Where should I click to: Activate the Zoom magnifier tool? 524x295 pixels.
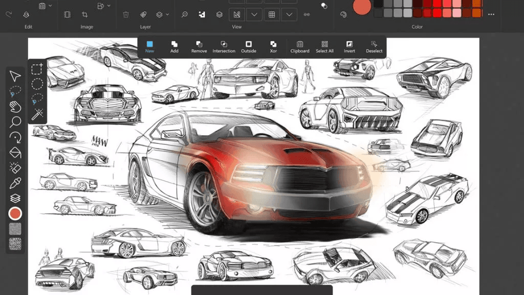click(x=15, y=122)
